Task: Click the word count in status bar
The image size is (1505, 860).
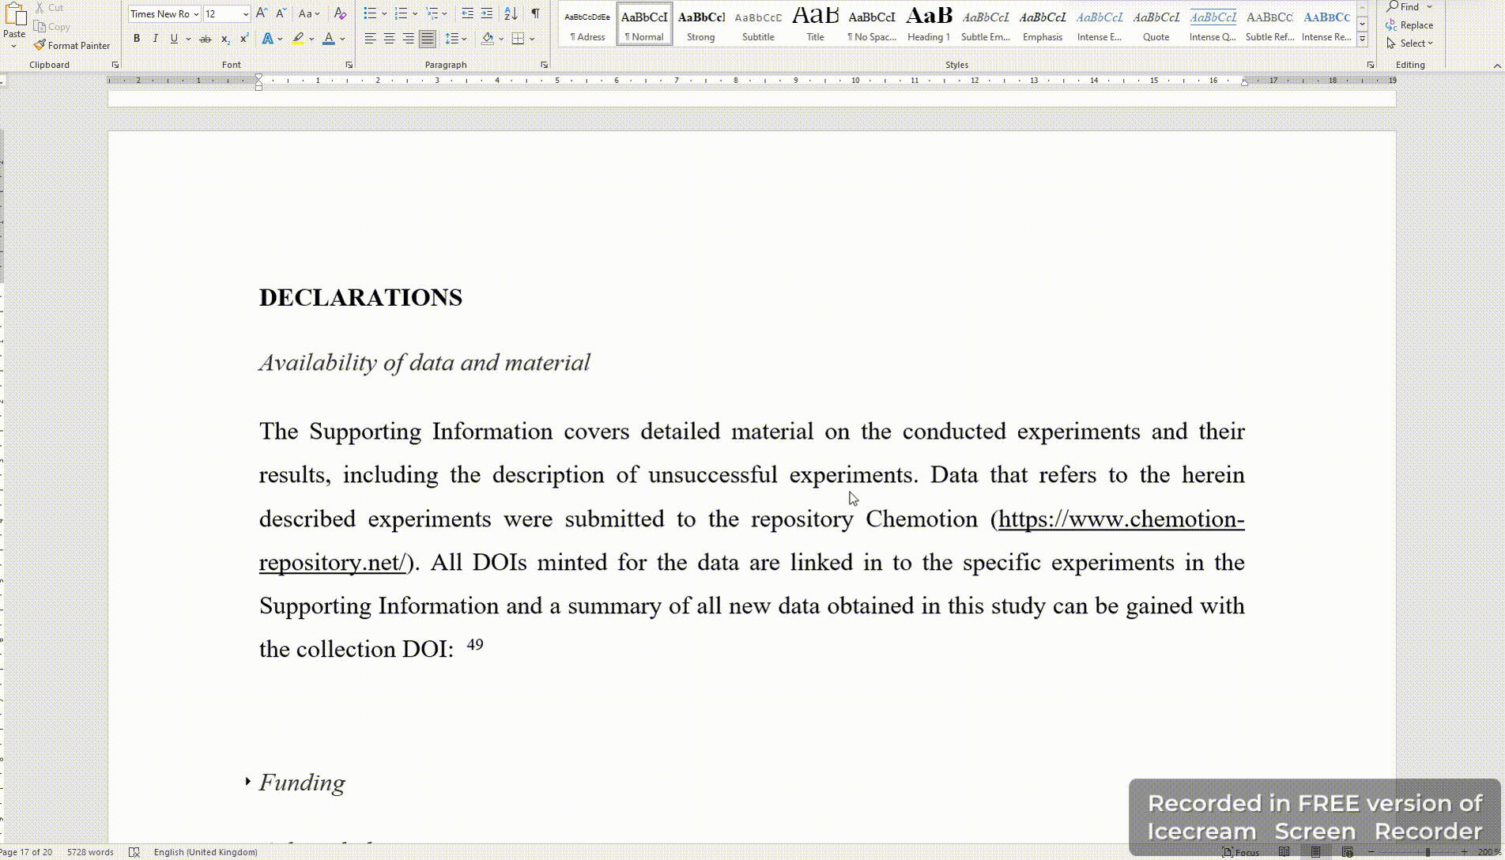Action: tap(90, 852)
